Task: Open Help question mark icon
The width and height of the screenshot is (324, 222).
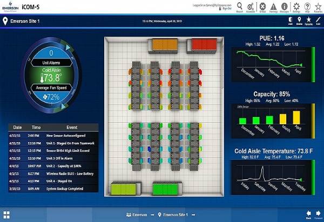Action: coord(307,6)
